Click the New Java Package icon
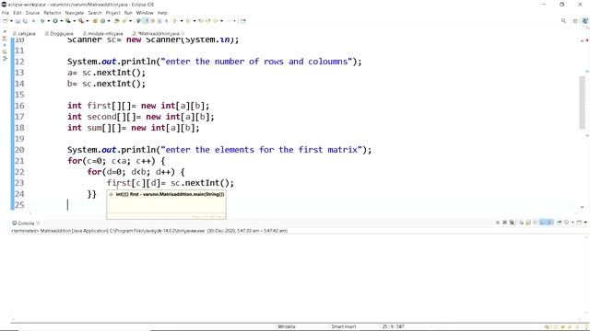This screenshot has width=590, height=331. (95, 21)
